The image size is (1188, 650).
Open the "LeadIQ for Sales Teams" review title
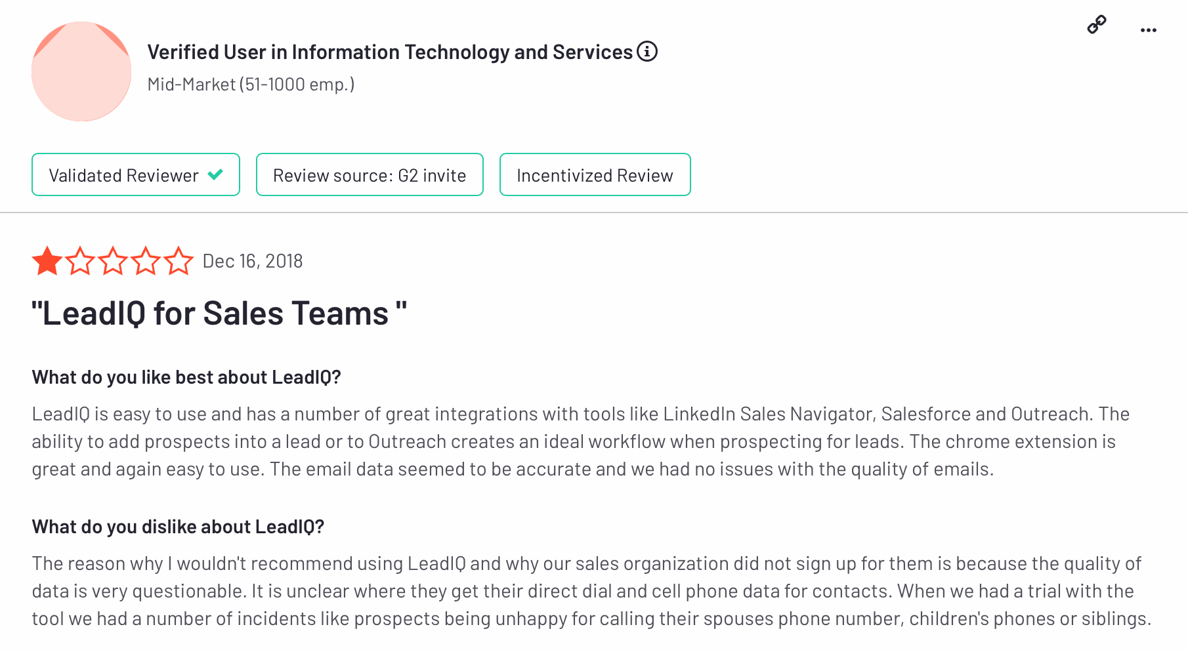pyautogui.click(x=219, y=313)
